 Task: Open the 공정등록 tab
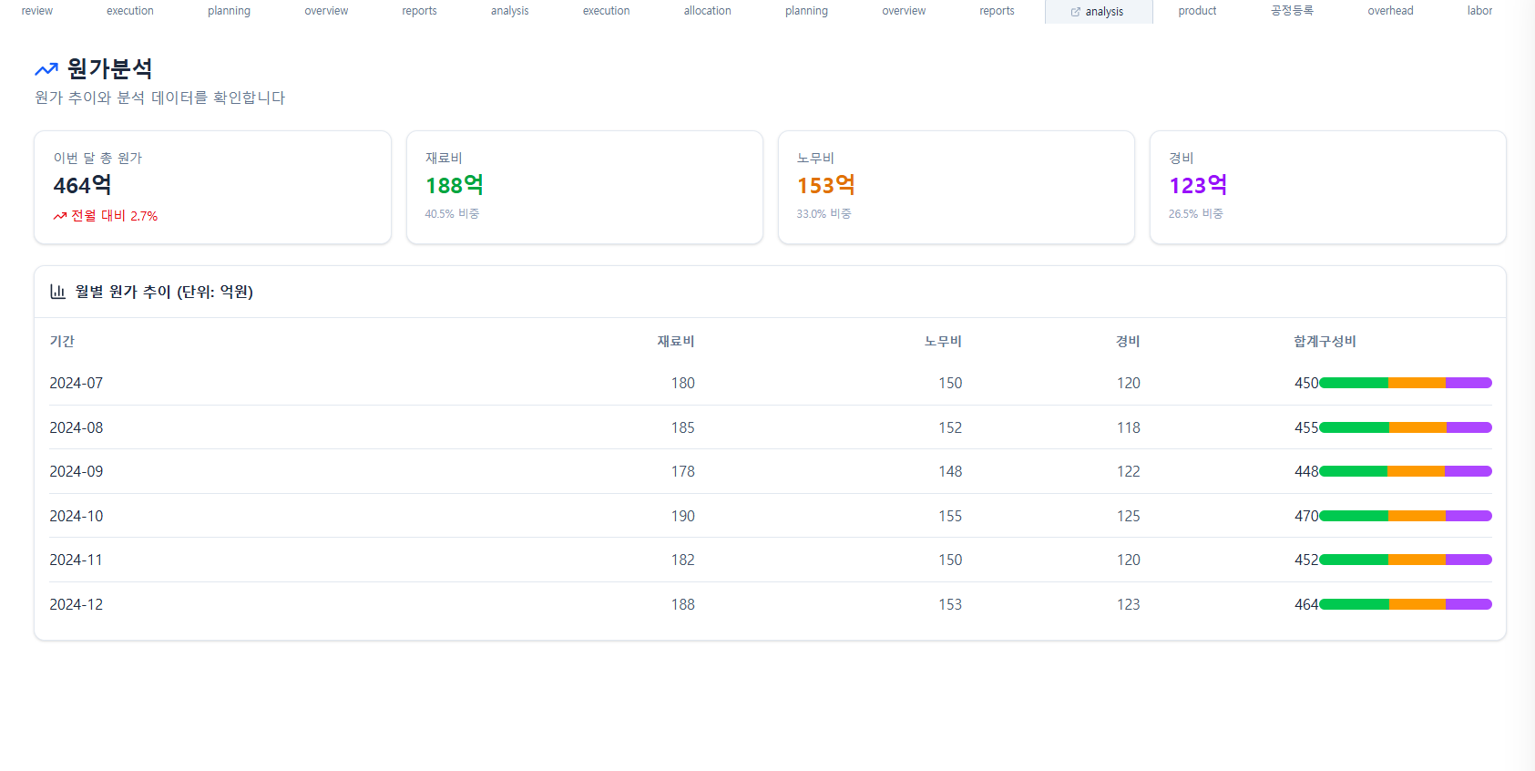[x=1292, y=11]
